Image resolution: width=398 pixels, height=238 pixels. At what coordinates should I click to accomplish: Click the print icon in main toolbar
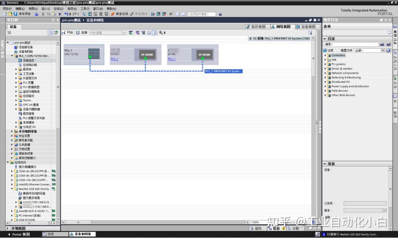tap(36, 14)
